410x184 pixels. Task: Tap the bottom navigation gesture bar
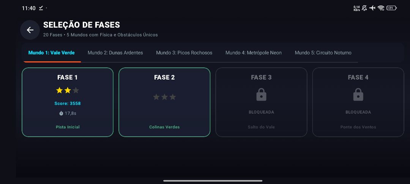click(213, 181)
